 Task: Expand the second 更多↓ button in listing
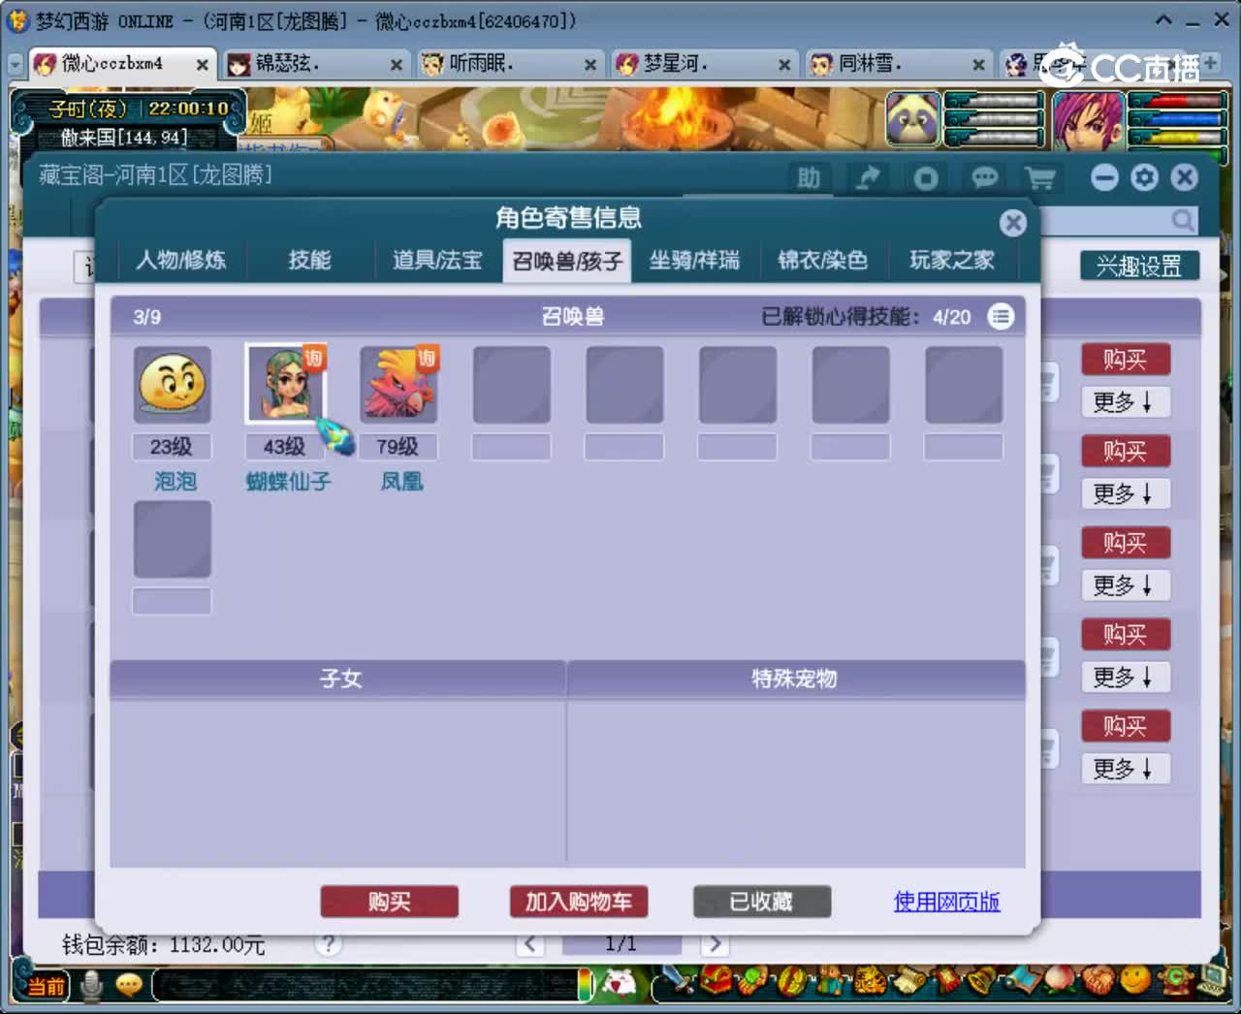pos(1126,493)
